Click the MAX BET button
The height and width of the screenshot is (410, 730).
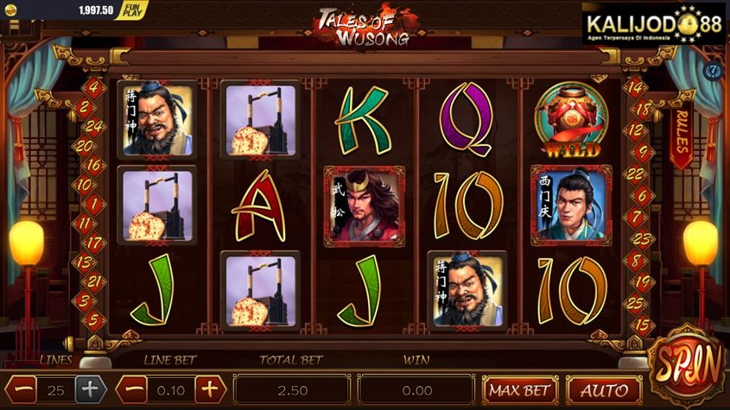[519, 390]
